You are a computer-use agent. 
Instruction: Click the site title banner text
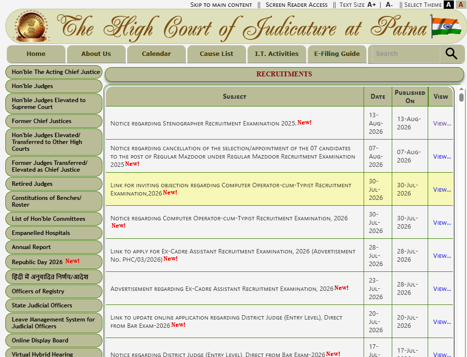[242, 28]
